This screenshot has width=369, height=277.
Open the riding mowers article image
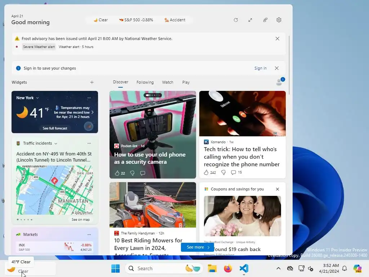coord(152,205)
